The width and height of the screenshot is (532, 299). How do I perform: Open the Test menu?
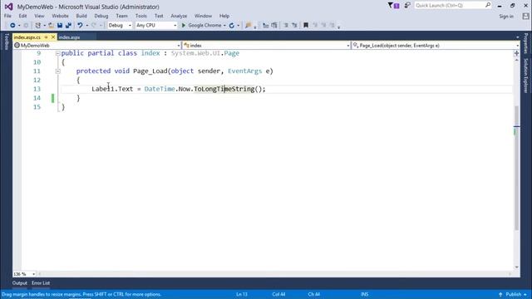[x=159, y=16]
